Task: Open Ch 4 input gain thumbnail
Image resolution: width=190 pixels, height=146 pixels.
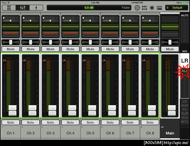Action: [x=70, y=19]
